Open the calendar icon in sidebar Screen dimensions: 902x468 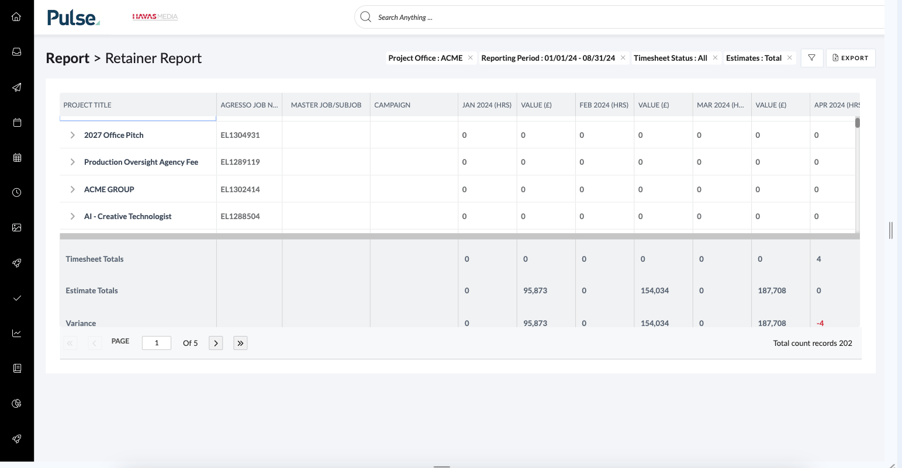16,122
